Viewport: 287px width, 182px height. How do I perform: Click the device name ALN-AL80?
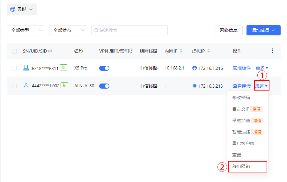pos(84,86)
